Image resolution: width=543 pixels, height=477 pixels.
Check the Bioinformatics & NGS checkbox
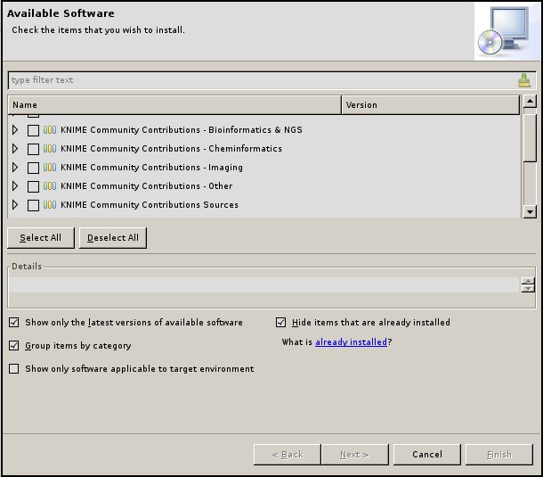coord(33,130)
